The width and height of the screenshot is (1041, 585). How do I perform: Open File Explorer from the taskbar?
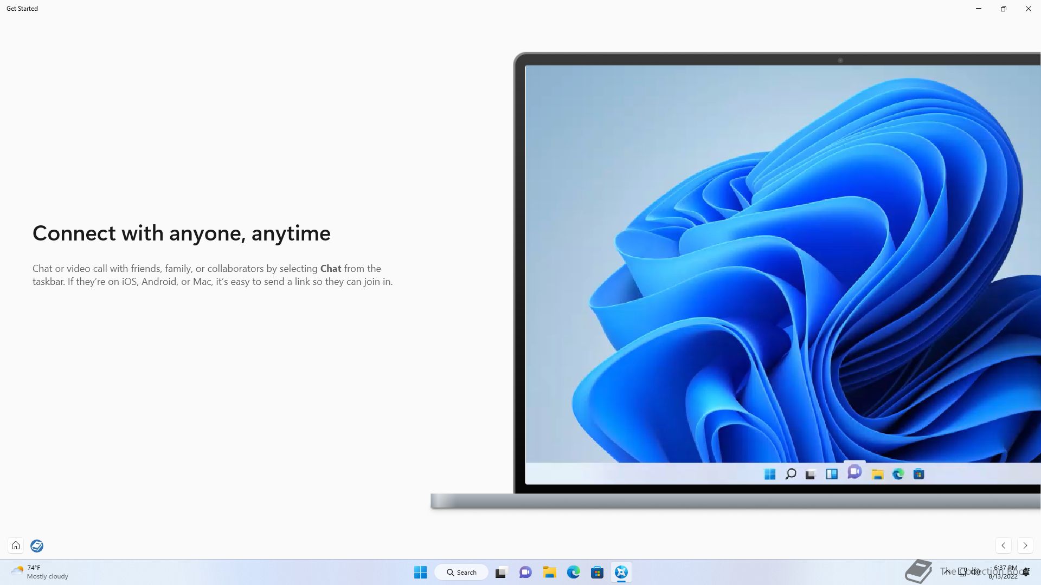point(549,572)
